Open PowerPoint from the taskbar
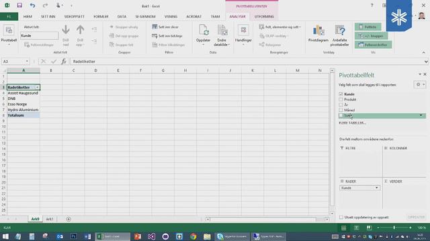This screenshot has width=430, height=241. tap(137, 236)
